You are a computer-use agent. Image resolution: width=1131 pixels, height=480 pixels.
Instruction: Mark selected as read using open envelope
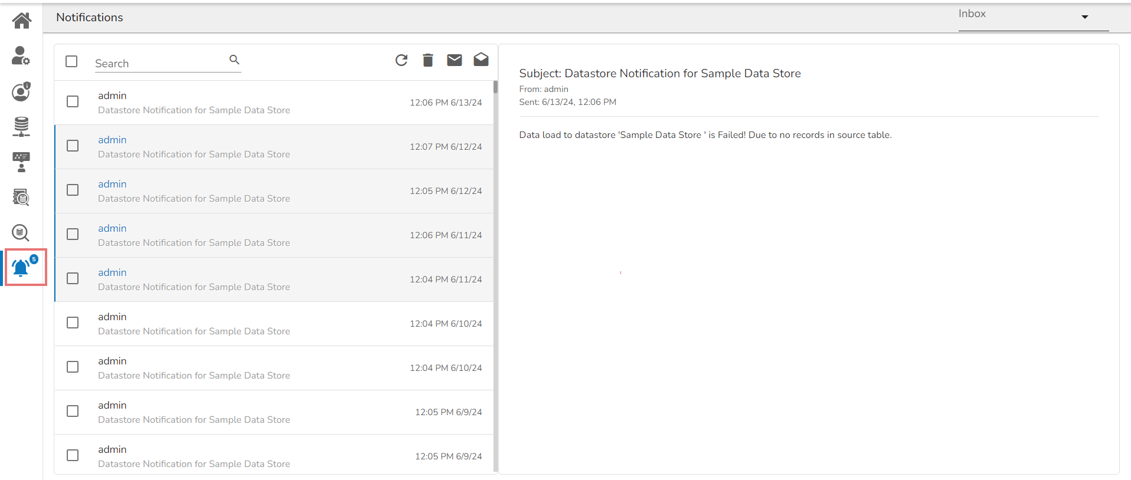click(x=481, y=60)
